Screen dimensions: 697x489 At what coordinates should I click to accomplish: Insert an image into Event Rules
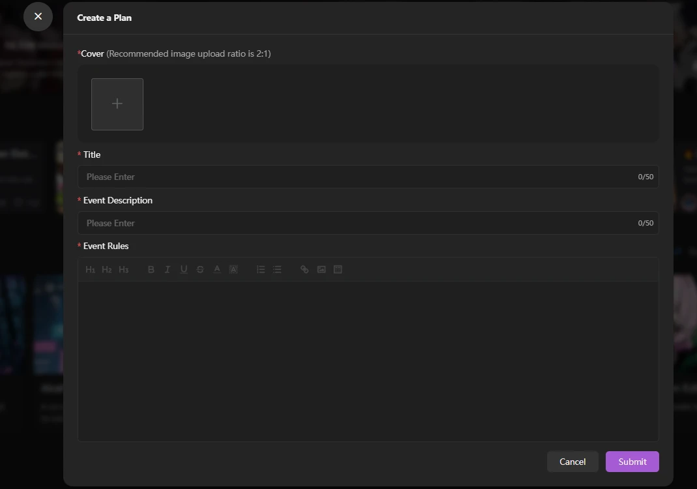pyautogui.click(x=321, y=269)
